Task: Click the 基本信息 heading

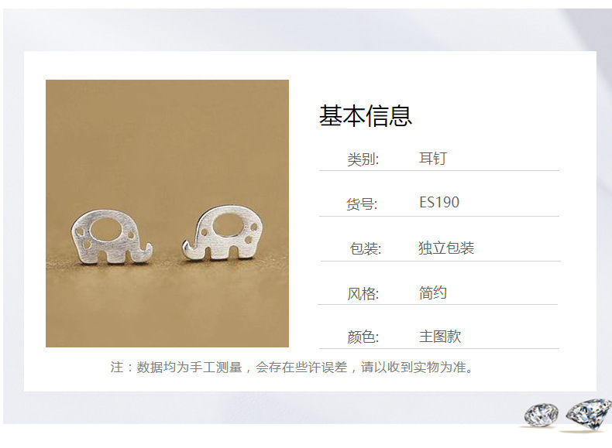Action: pos(366,116)
